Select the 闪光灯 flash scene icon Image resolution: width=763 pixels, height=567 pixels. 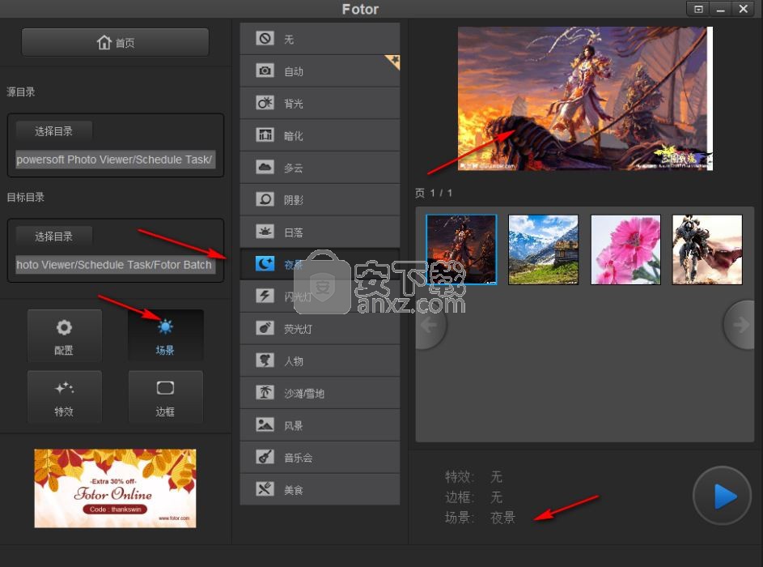265,296
